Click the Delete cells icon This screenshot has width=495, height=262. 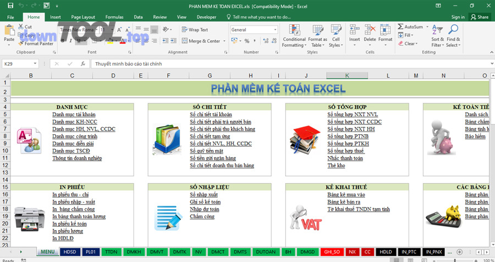370,30
